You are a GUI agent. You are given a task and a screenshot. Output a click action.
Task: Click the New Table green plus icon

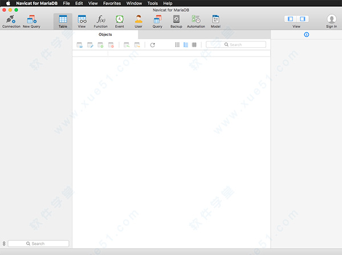tap(100, 45)
